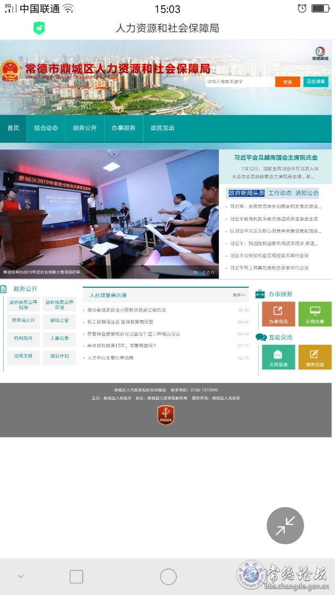Click the 联系电话：0736-7375900 footer text
Screen dimensions: 335x595
tap(194, 390)
